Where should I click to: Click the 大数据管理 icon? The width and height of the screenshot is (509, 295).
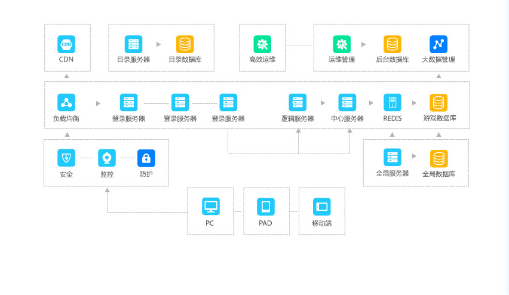439,44
